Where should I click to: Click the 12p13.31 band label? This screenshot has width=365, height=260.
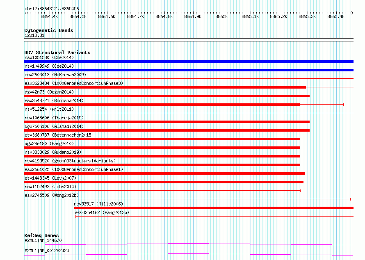pos(34,35)
